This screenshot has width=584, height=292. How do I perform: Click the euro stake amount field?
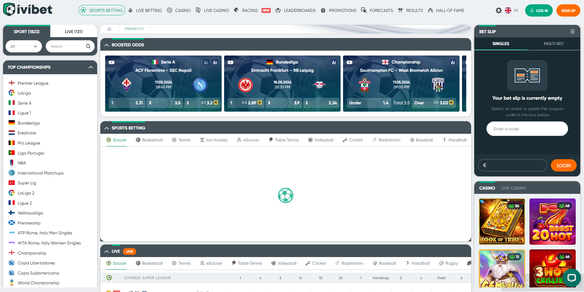point(512,165)
